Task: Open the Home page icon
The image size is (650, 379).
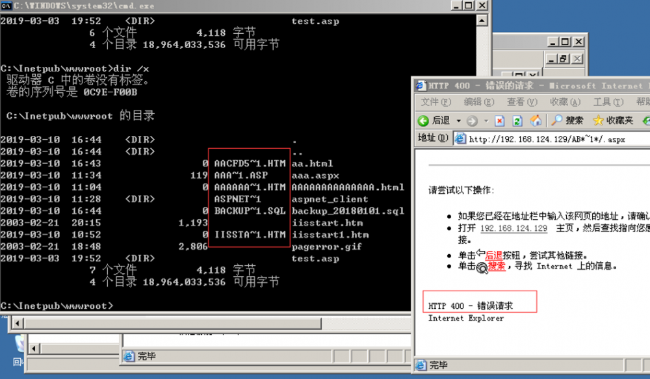Action: click(535, 120)
